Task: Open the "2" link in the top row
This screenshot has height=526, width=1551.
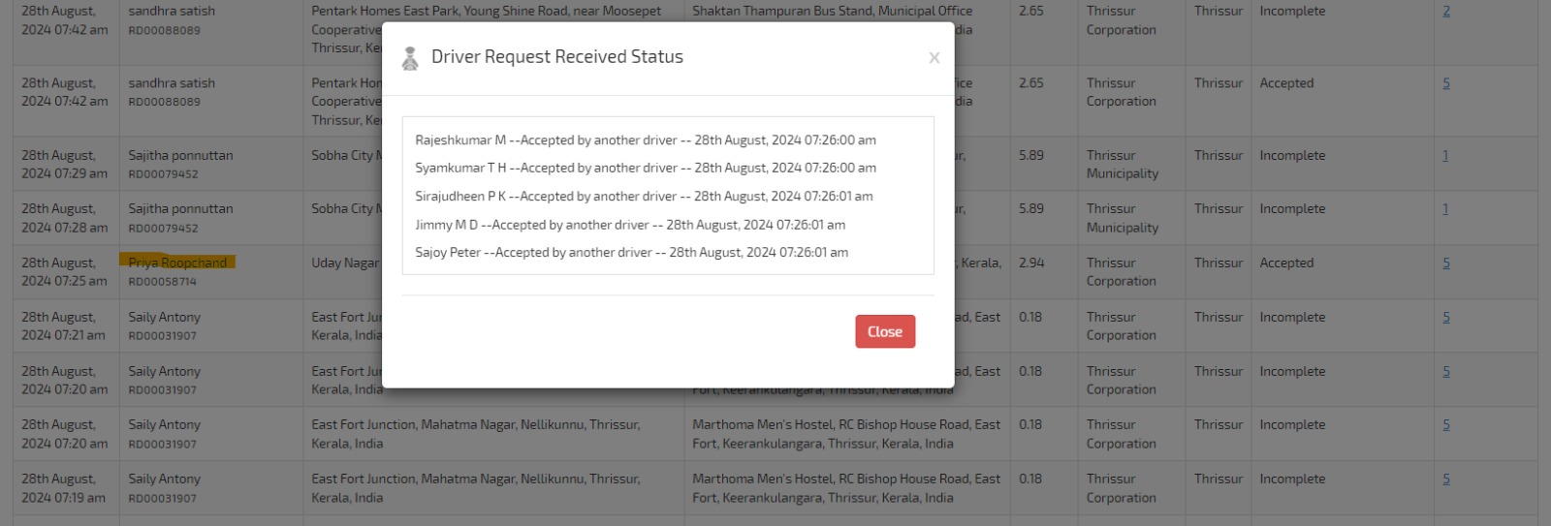Action: pos(1446,12)
